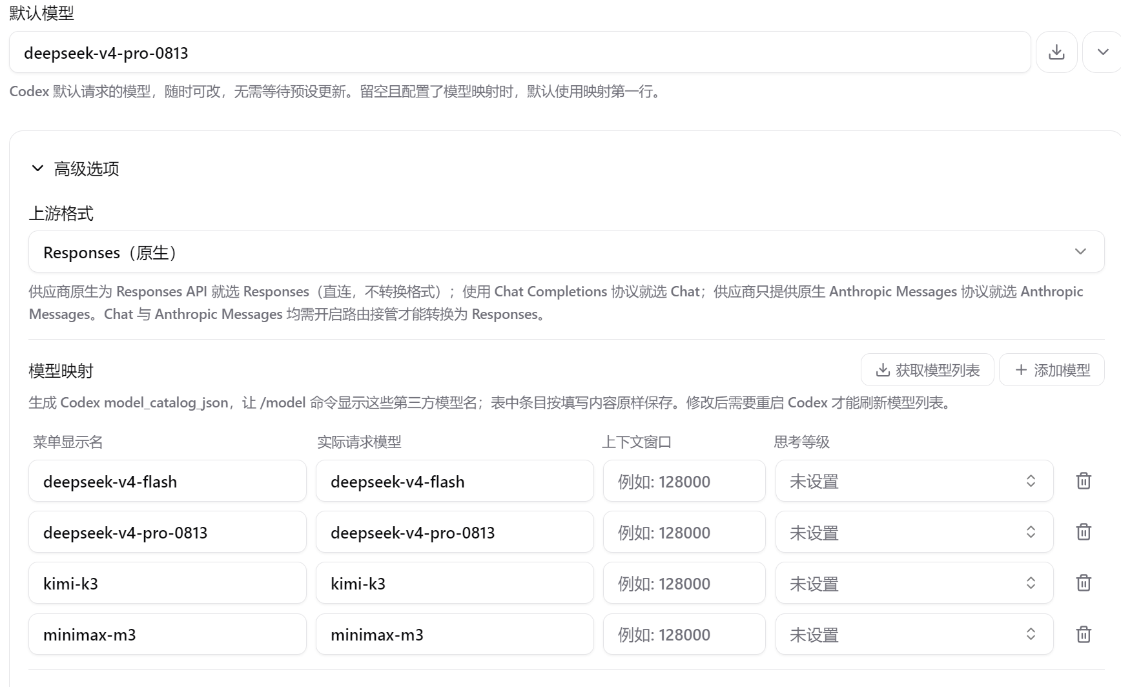Screen dimensions: 1121x687
Task: Click the 模型映射 section title
Action: tap(61, 371)
